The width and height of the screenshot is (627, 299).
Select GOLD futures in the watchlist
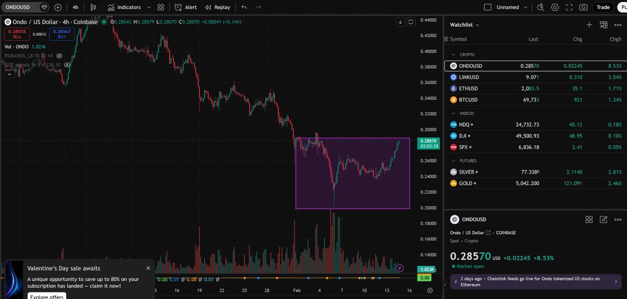535,183
